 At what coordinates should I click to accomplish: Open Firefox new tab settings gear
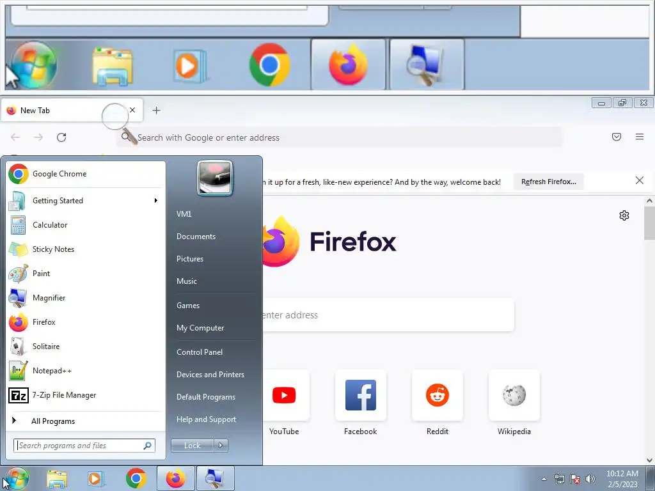pyautogui.click(x=624, y=215)
